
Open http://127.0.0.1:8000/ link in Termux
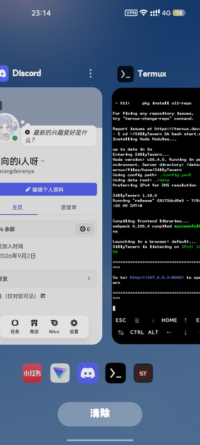coord(157,277)
